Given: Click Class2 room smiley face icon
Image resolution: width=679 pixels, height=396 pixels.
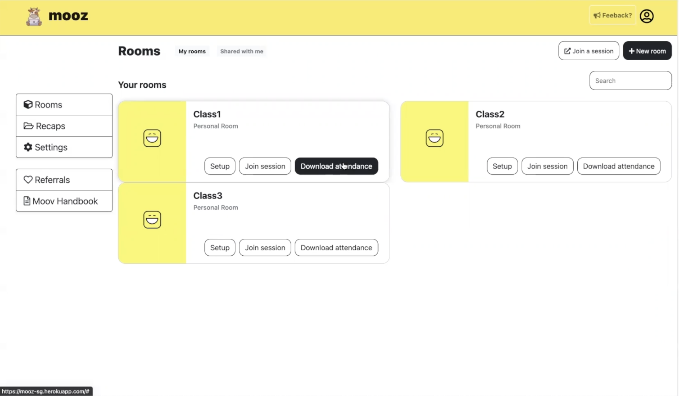Looking at the screenshot, I should tap(434, 138).
